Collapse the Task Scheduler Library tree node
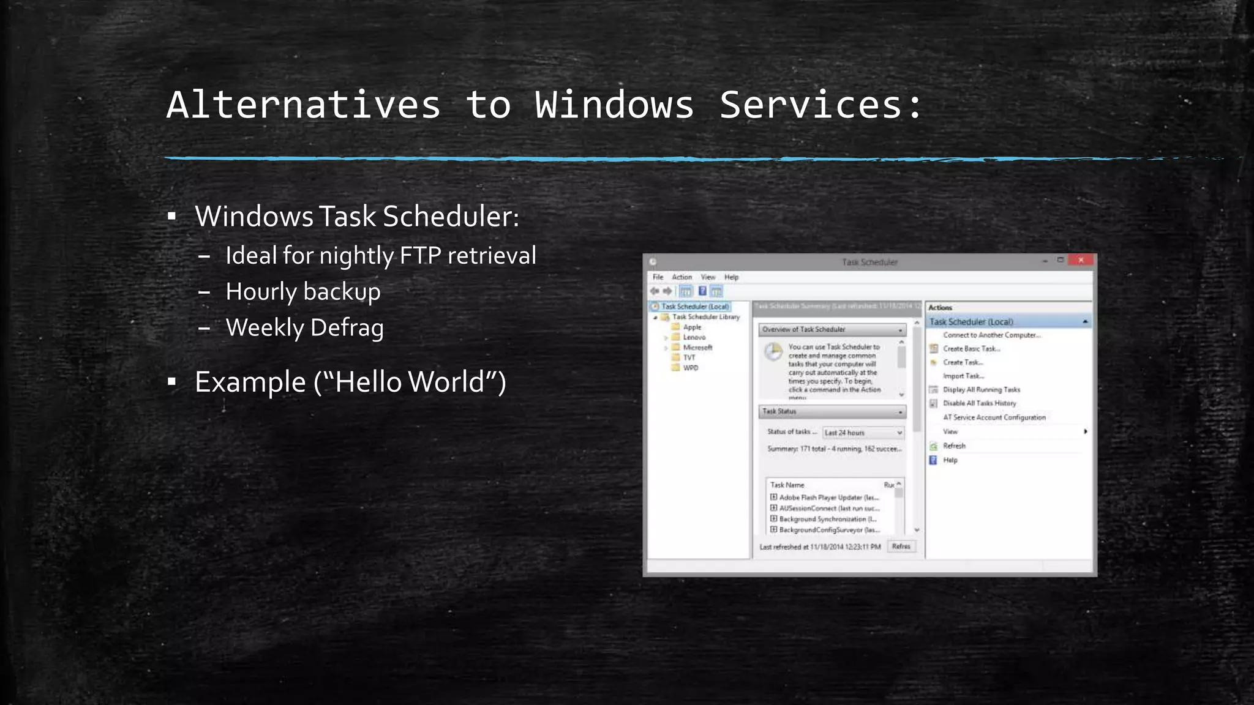Image resolution: width=1254 pixels, height=705 pixels. pos(656,318)
